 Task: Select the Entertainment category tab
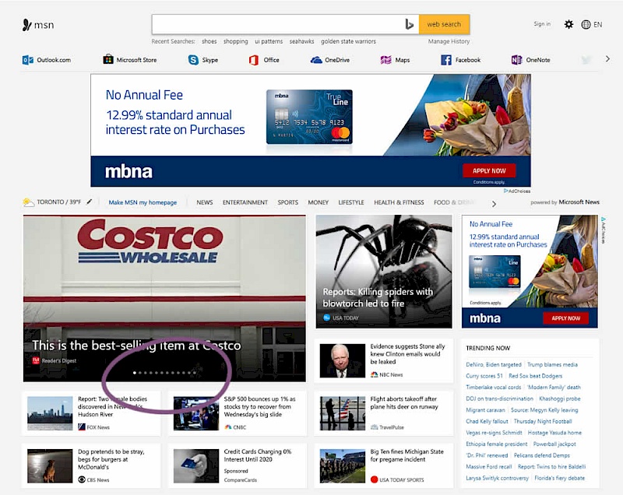click(245, 202)
